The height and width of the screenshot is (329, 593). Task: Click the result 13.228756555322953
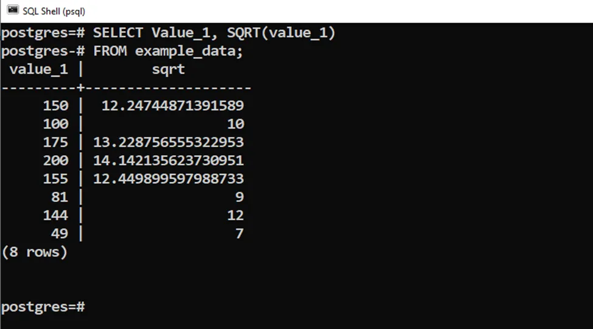(x=168, y=142)
